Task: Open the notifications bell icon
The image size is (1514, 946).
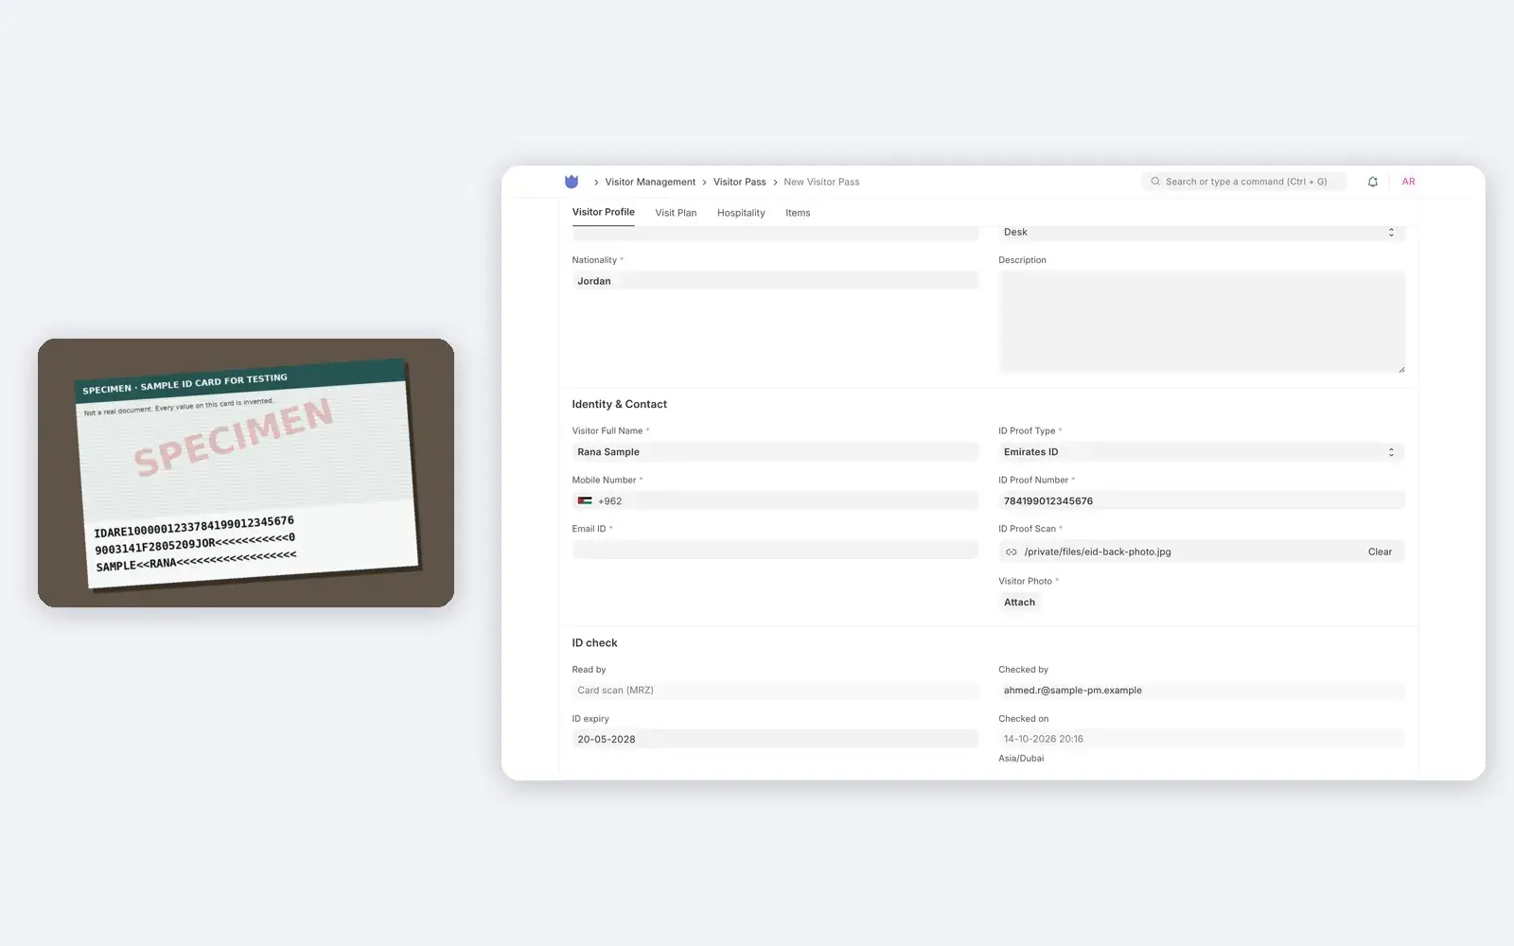Action: coord(1373,182)
